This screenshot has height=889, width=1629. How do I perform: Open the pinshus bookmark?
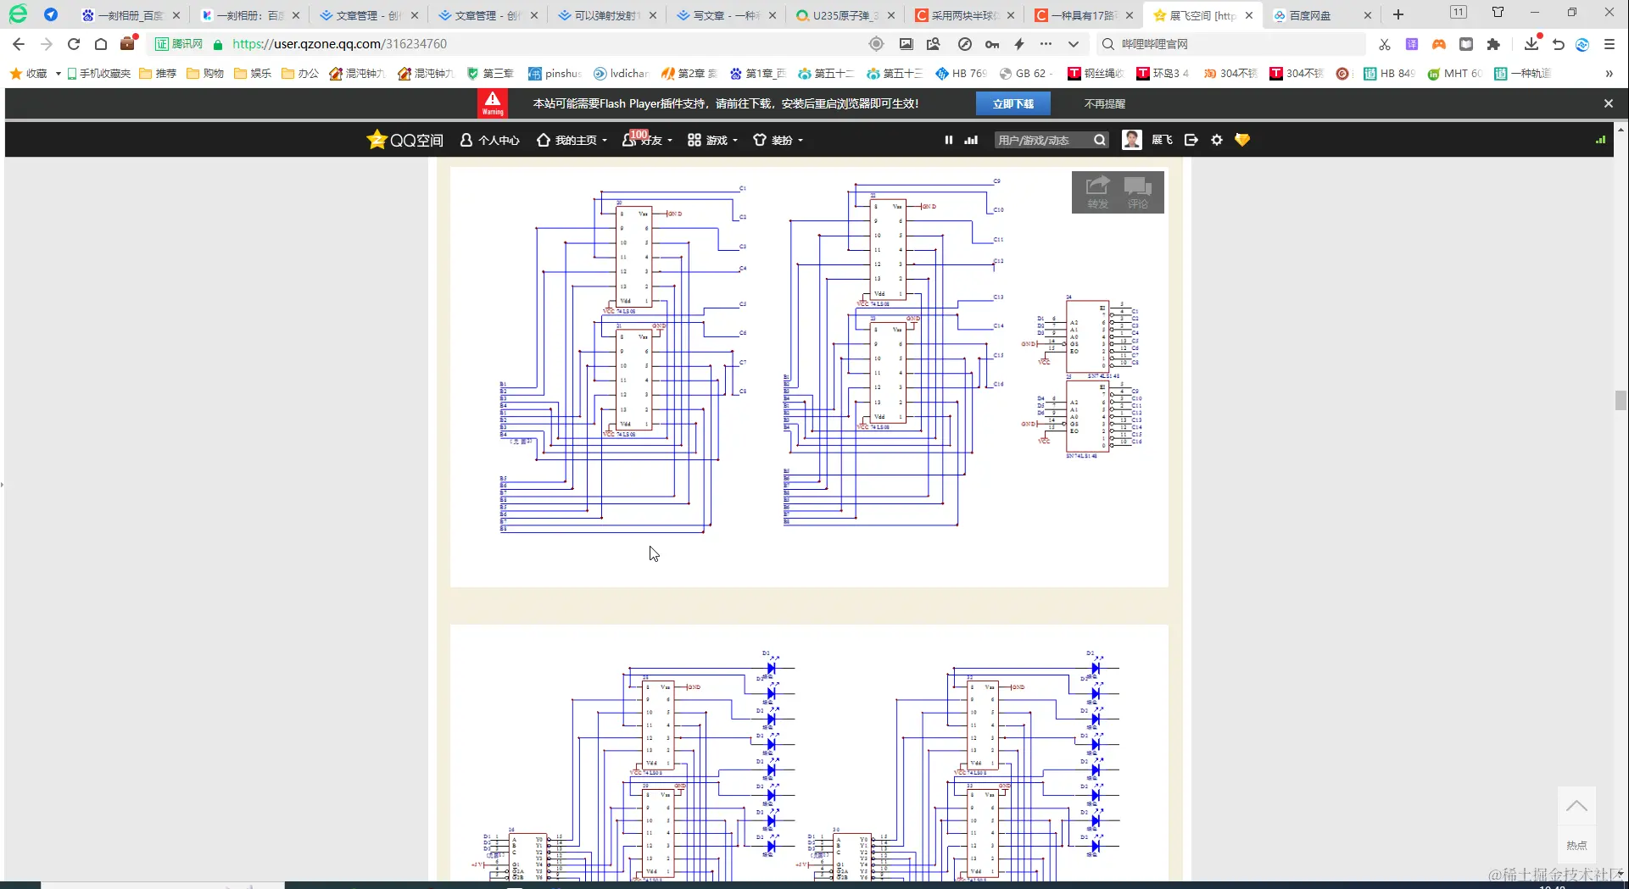tap(555, 74)
